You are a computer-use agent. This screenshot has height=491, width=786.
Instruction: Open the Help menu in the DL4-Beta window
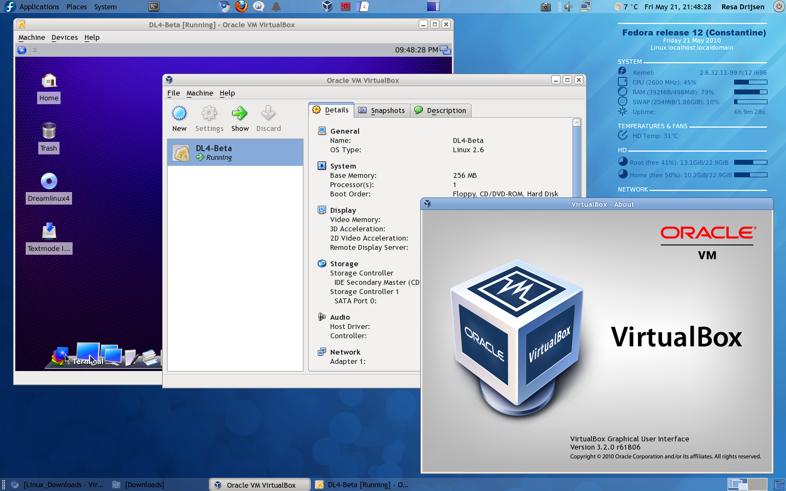pos(92,38)
